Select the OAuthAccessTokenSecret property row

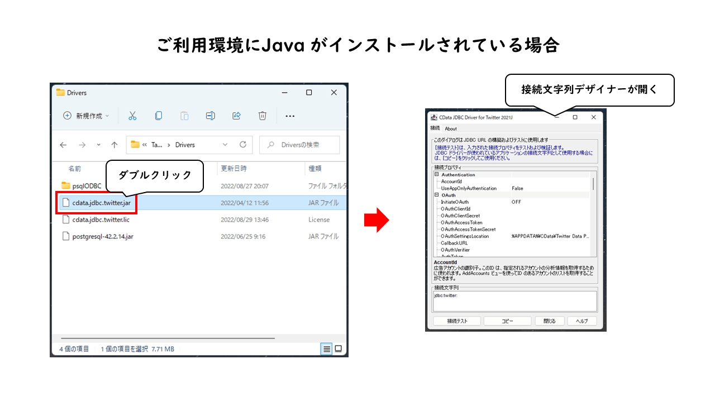click(512, 229)
